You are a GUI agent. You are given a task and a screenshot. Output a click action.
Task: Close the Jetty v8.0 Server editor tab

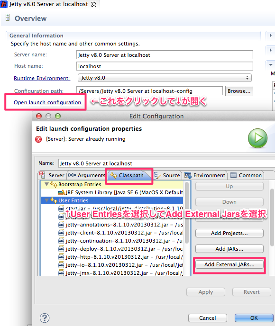click(x=94, y=4)
